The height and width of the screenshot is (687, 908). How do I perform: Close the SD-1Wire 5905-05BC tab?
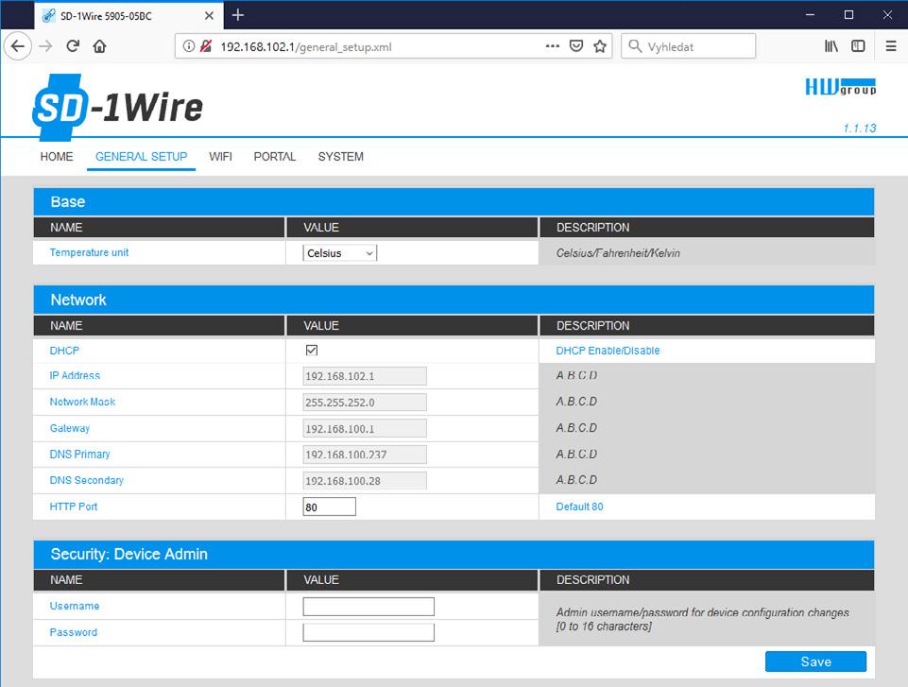209,16
